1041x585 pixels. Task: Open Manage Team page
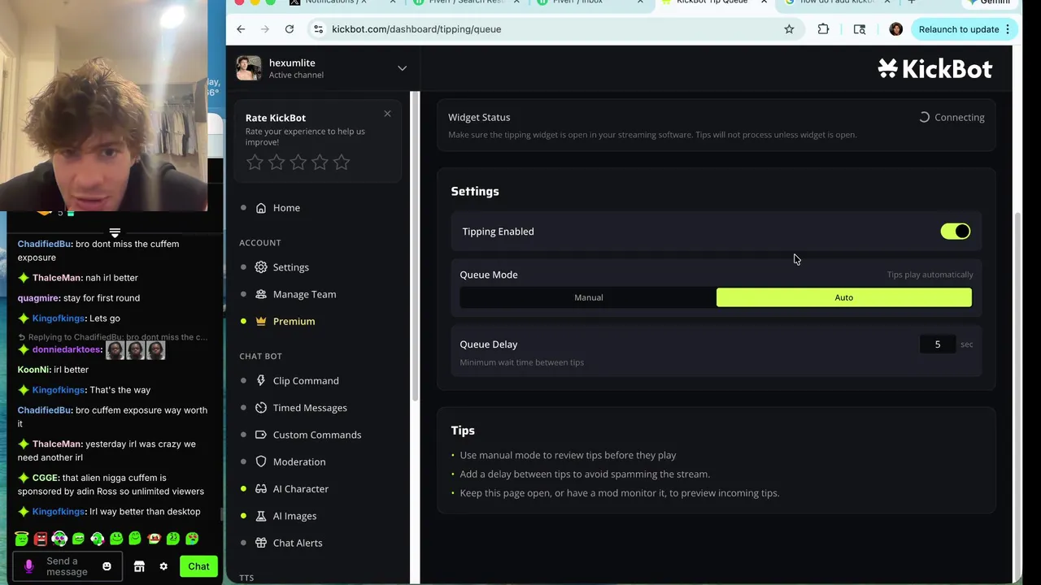tap(304, 294)
